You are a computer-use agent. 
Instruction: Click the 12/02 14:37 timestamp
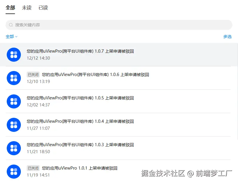38,105
